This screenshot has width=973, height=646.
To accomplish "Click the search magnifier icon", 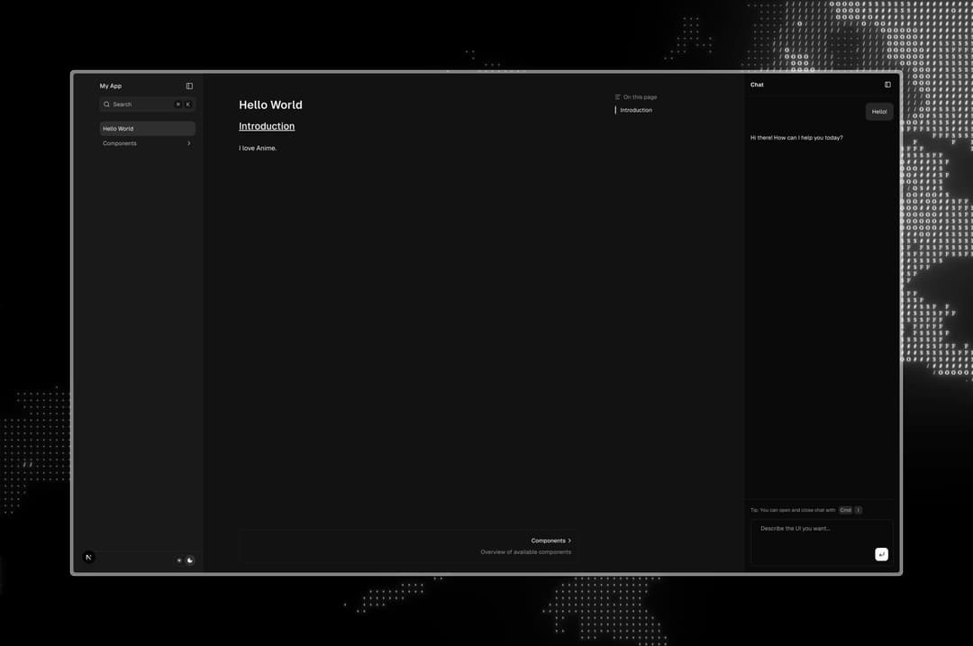I will point(106,105).
